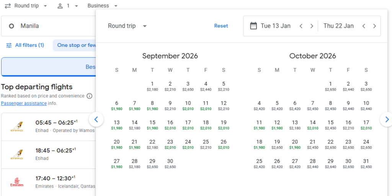Pick September 25 priced $2,210
The width and height of the screenshot is (392, 196).
(x=206, y=144)
